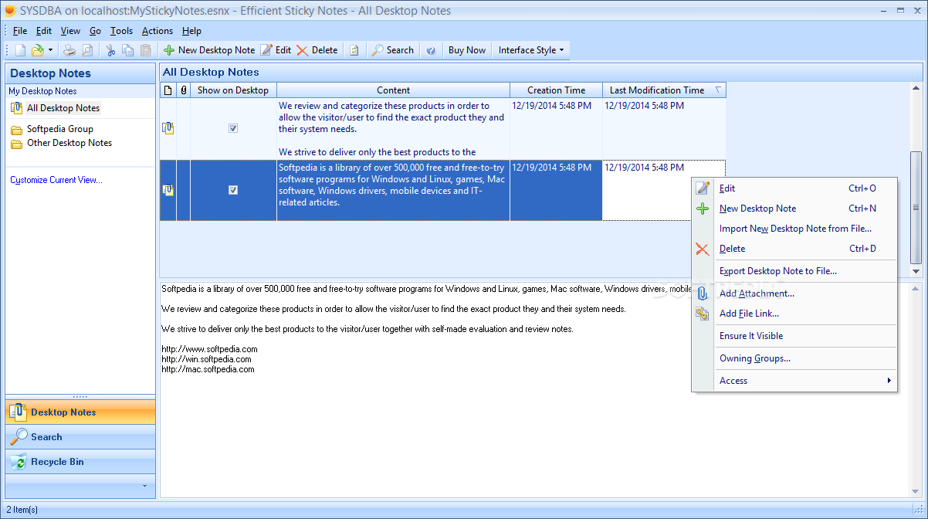Choose New Desktop Note from context menu
The image size is (928, 519).
click(794, 209)
